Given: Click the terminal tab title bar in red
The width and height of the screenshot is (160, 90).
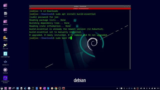Looking at the screenshot, I should [80, 9].
